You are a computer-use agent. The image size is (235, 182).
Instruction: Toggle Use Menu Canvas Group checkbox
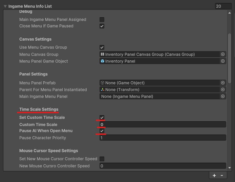(x=102, y=47)
